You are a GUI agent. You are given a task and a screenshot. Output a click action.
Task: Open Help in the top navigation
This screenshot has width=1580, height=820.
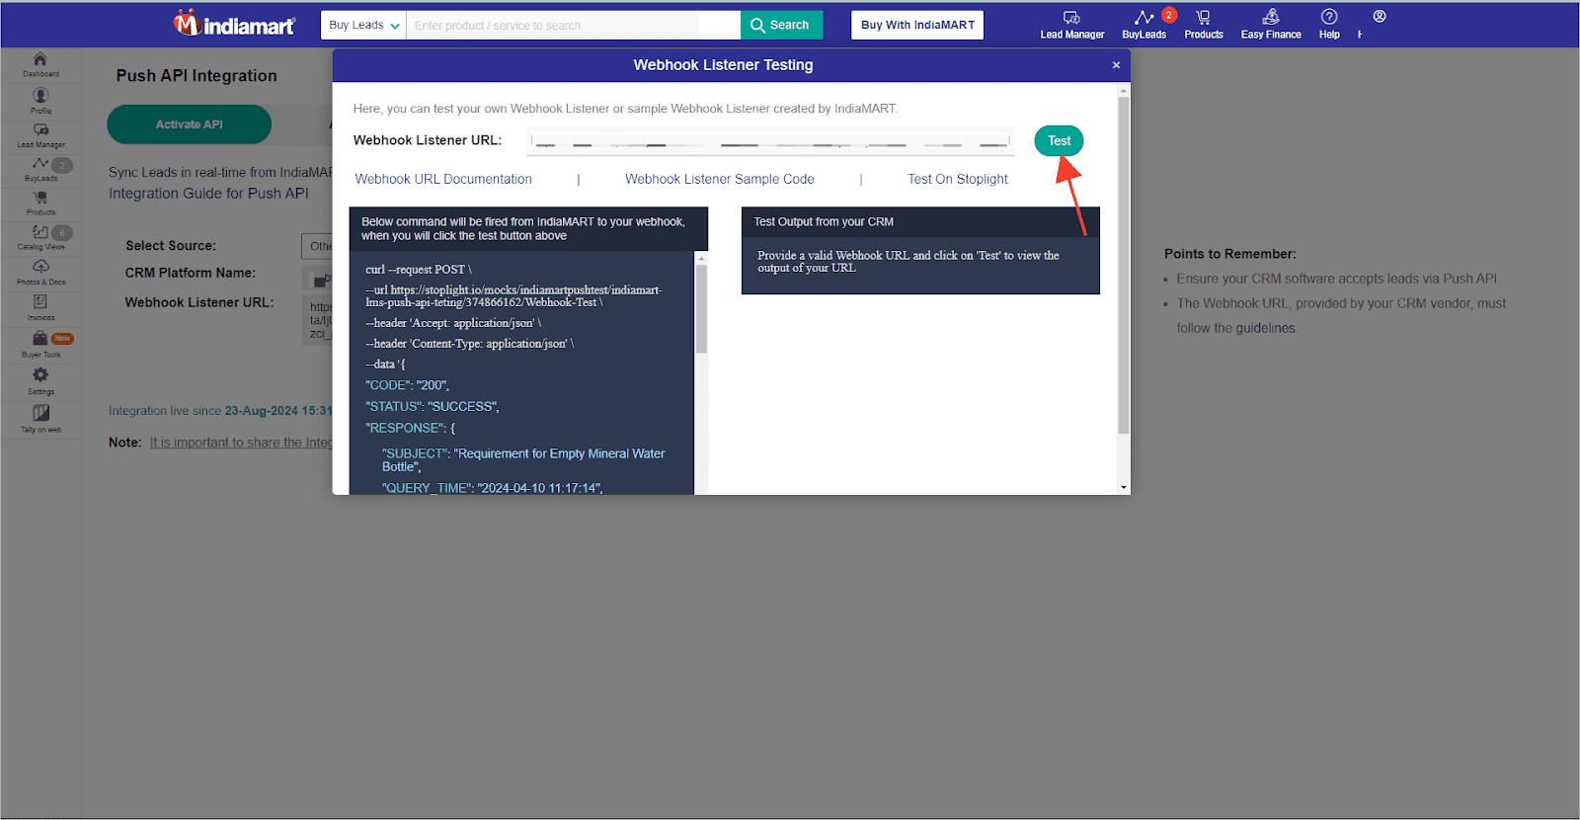pos(1329,25)
